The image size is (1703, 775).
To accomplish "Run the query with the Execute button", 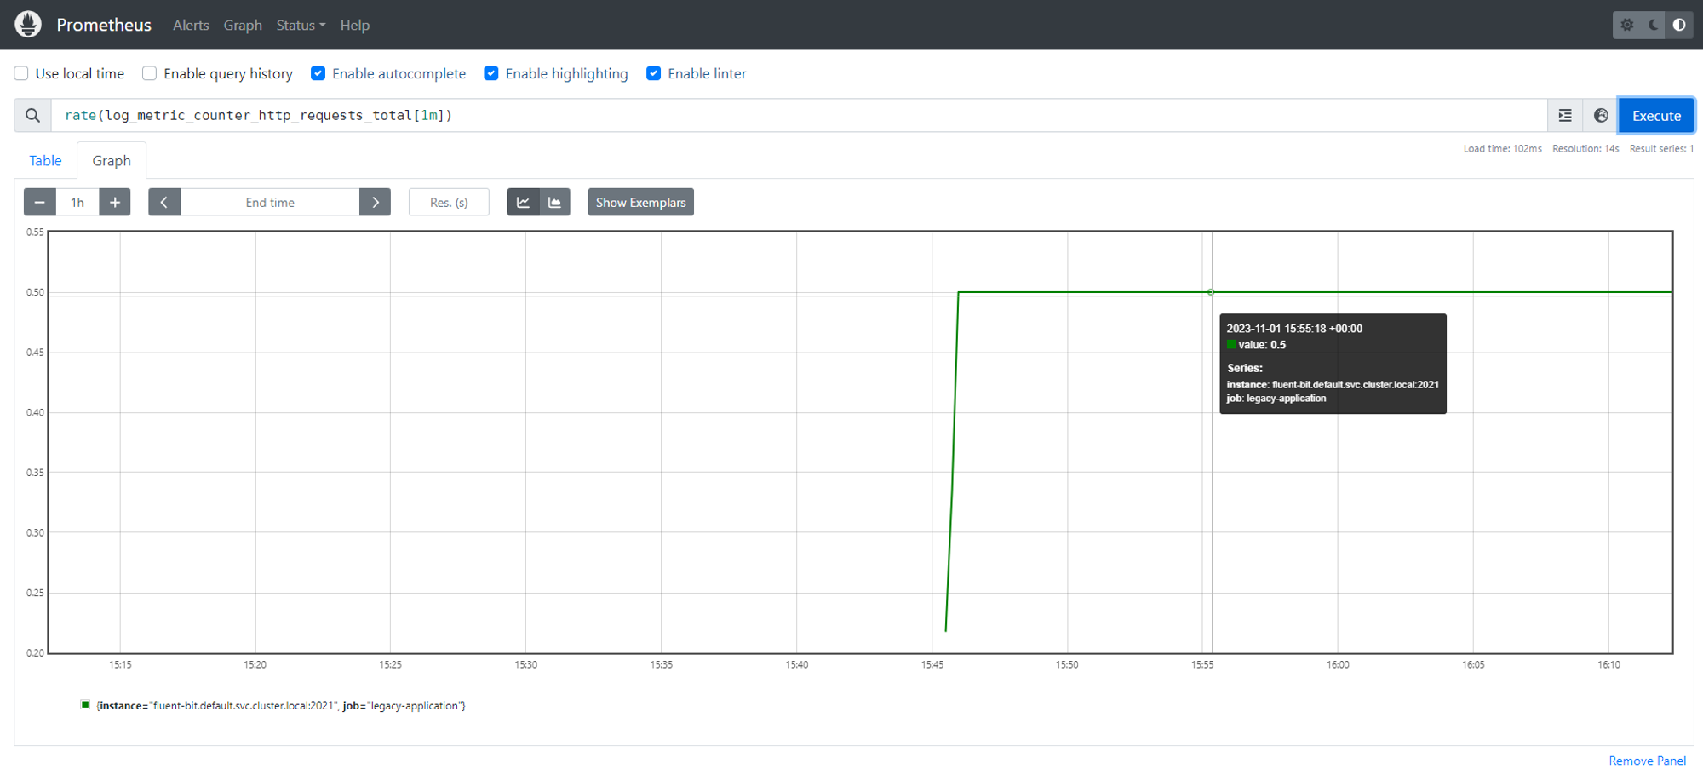I will (1656, 116).
